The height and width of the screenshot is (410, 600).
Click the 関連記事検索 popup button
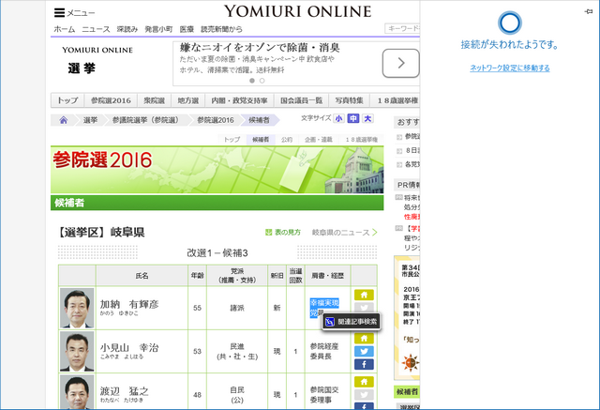coord(351,323)
